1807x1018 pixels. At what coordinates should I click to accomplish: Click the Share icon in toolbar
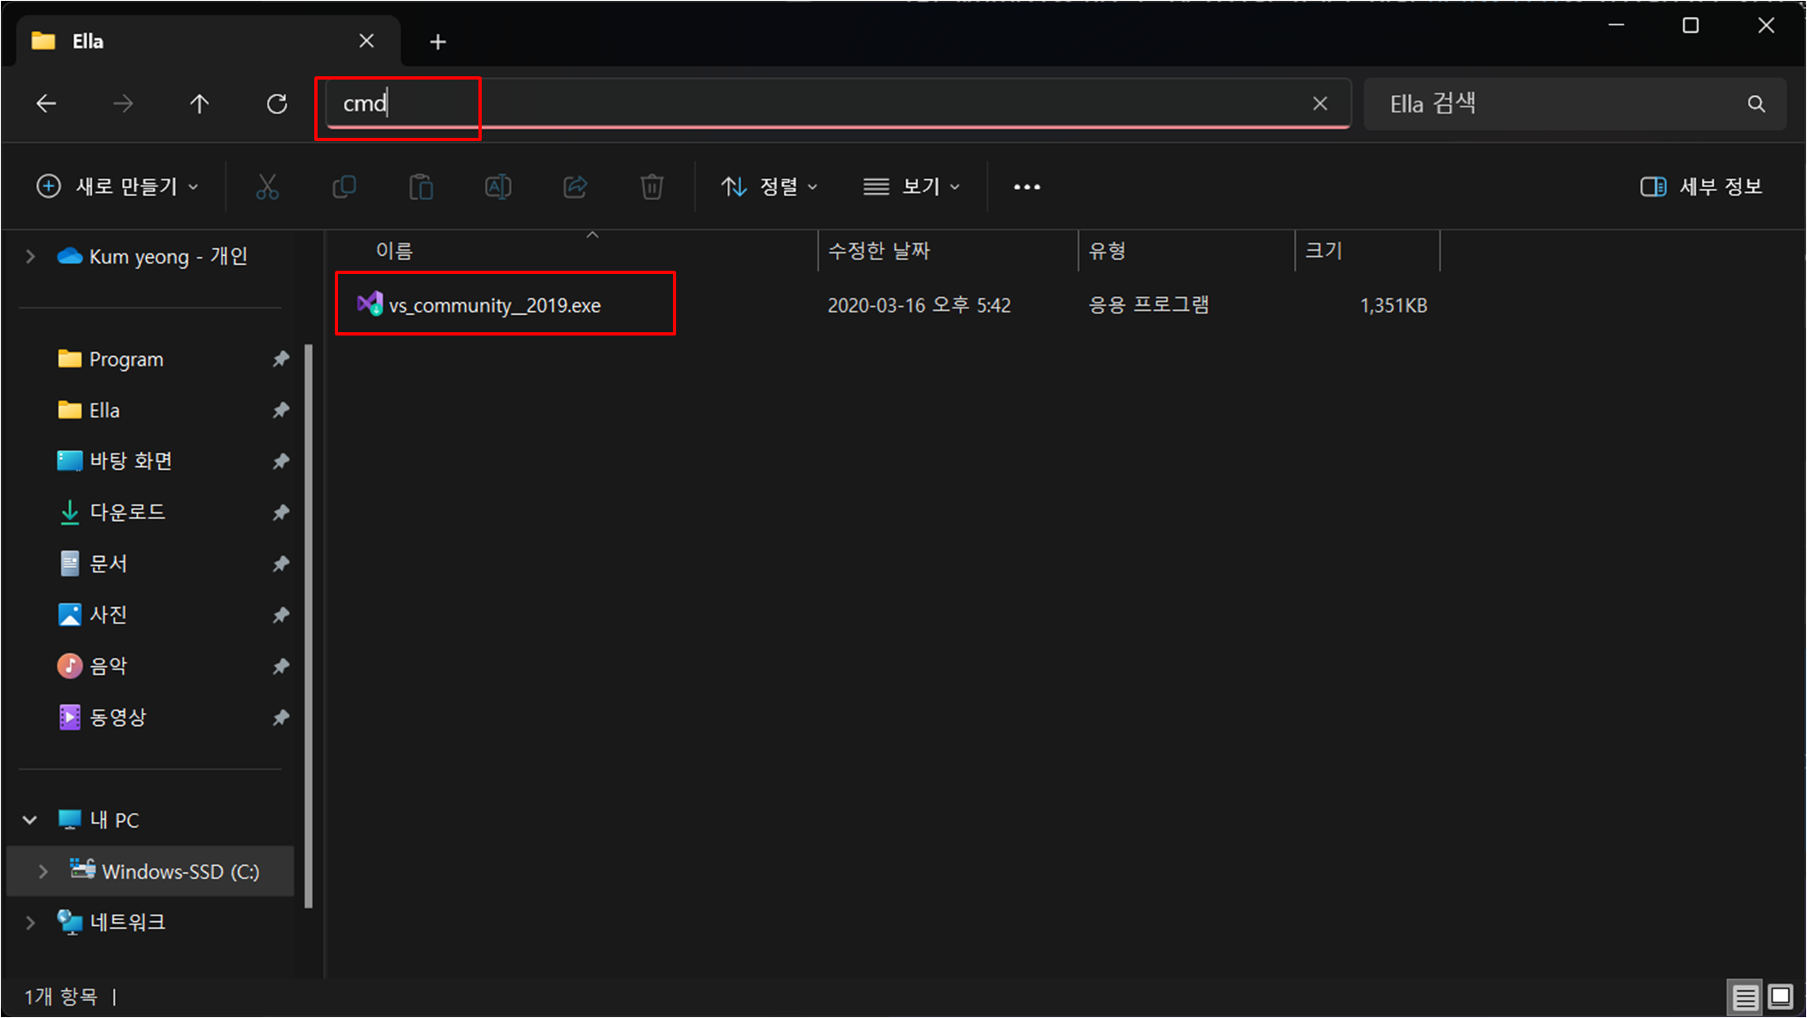575,187
